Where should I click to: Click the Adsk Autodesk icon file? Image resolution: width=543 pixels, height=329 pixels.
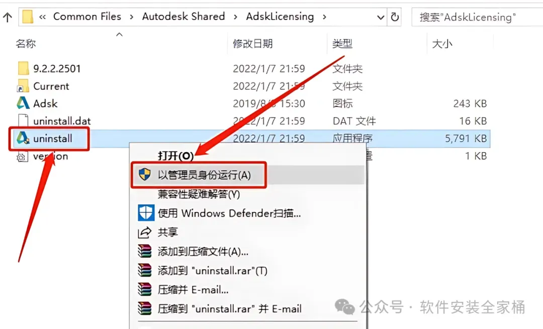point(23,103)
